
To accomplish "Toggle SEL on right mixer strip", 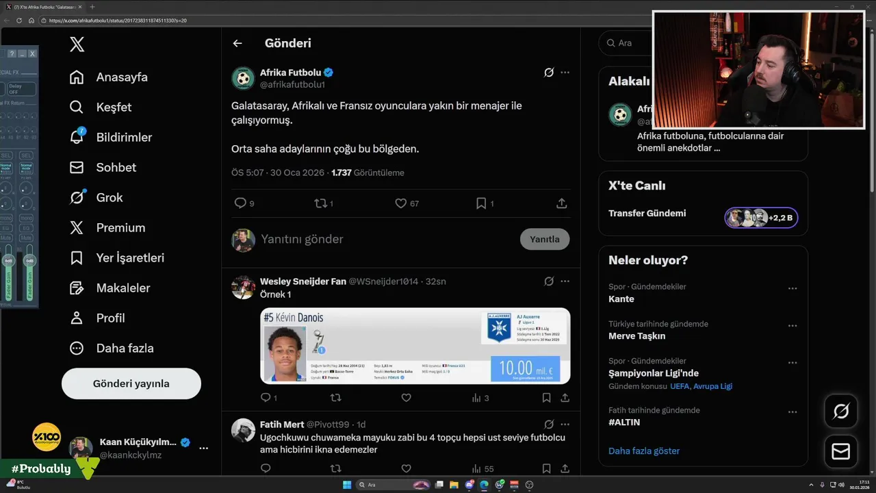I will coord(26,155).
